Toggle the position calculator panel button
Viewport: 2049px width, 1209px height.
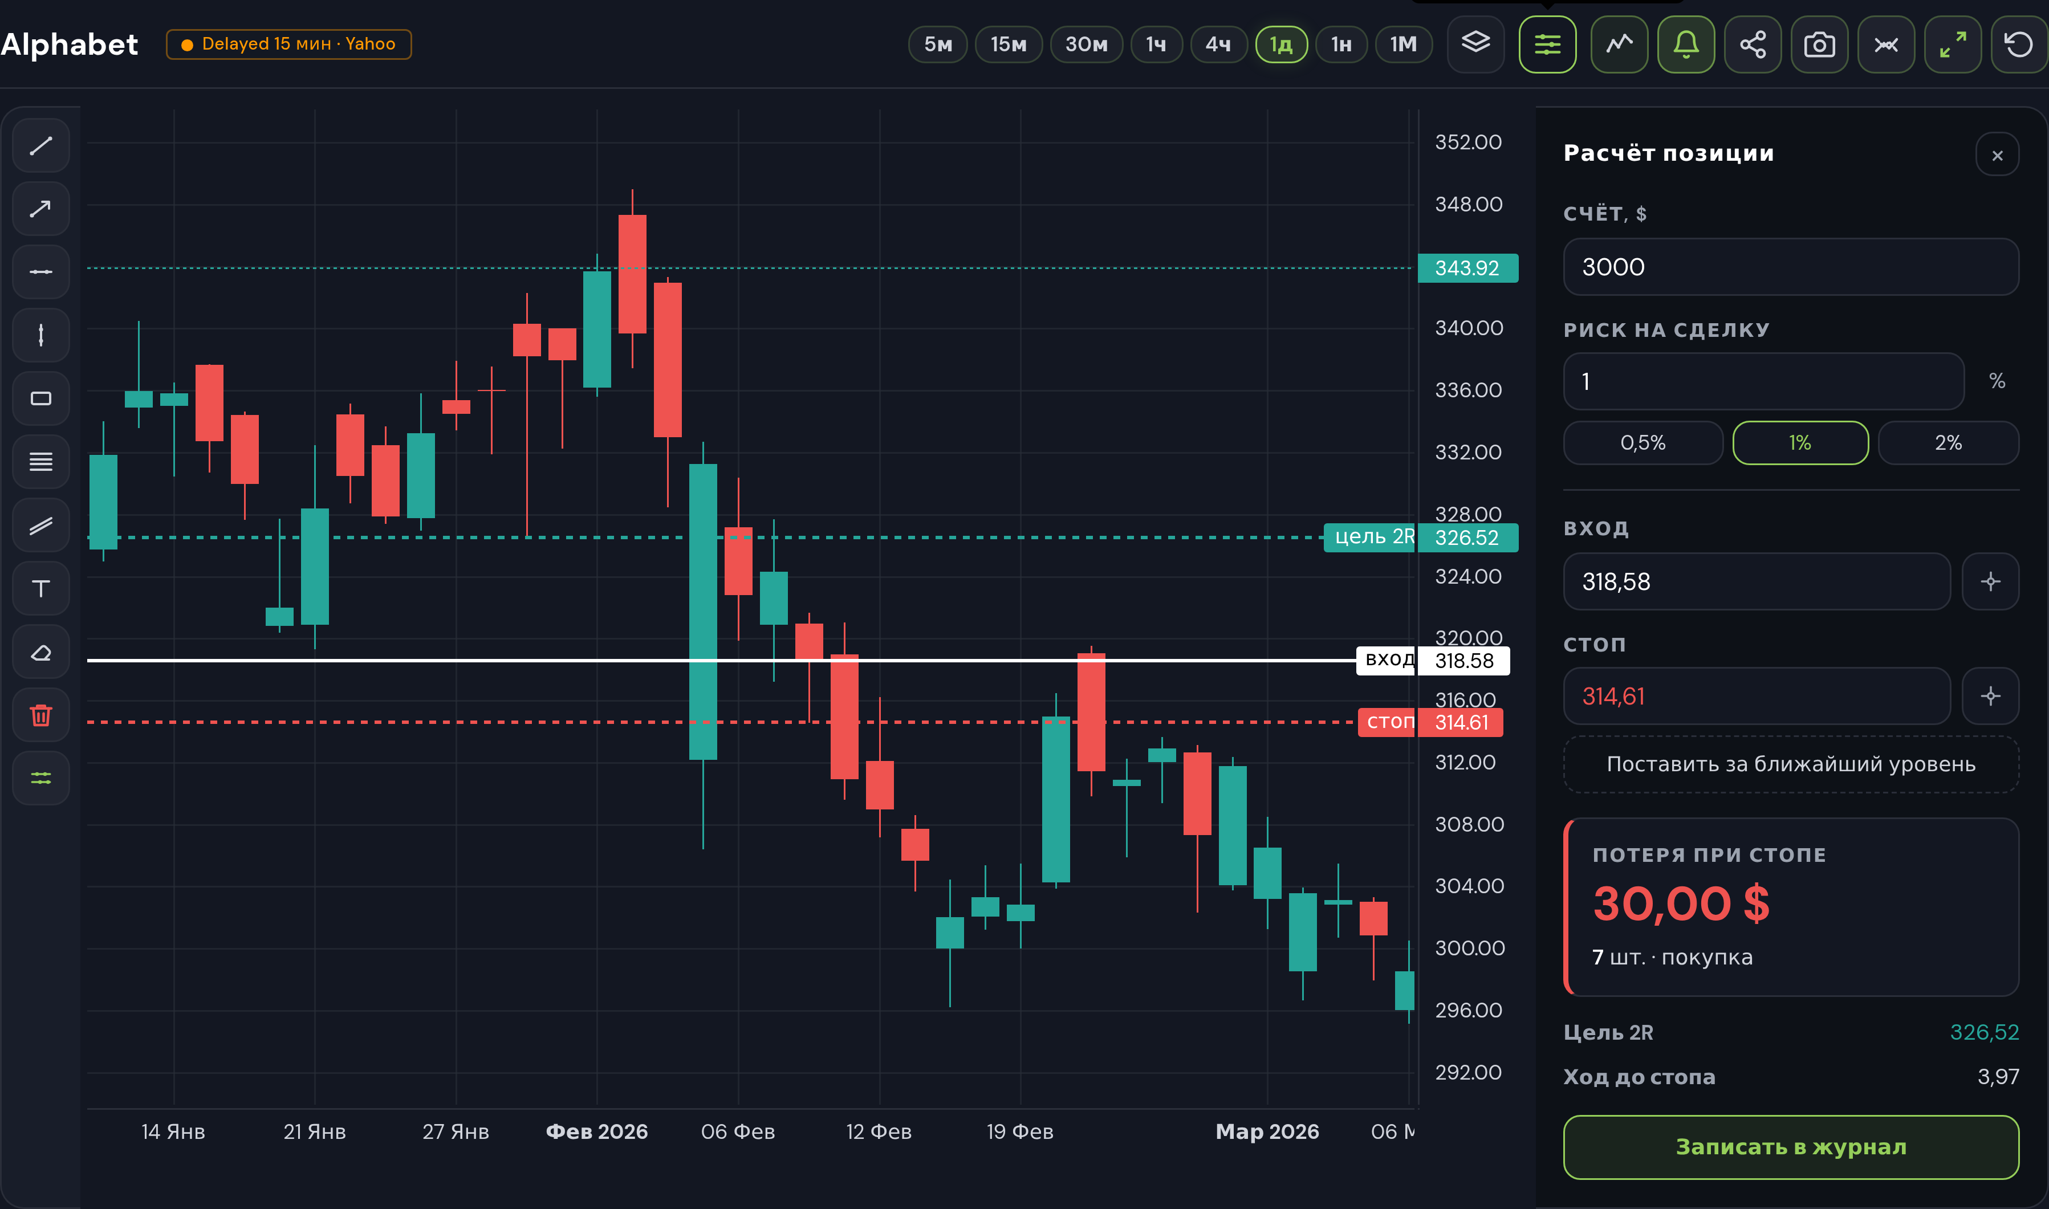point(1547,45)
